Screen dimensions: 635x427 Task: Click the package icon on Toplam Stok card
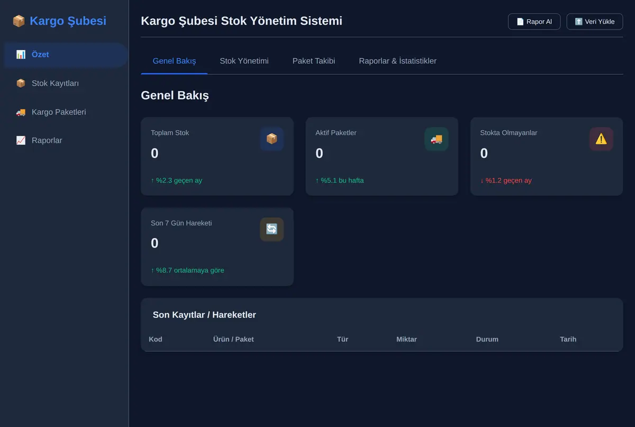point(272,139)
